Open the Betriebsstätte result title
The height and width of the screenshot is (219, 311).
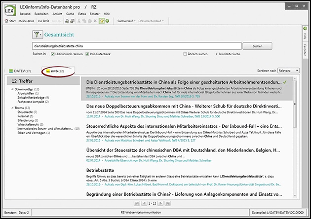tap(101, 169)
